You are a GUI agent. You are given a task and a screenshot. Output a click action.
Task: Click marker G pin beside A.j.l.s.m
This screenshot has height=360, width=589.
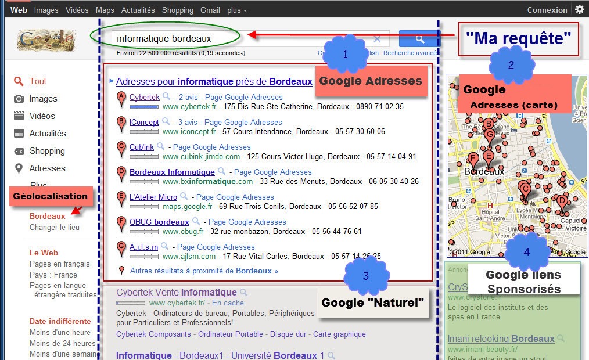pos(121,249)
